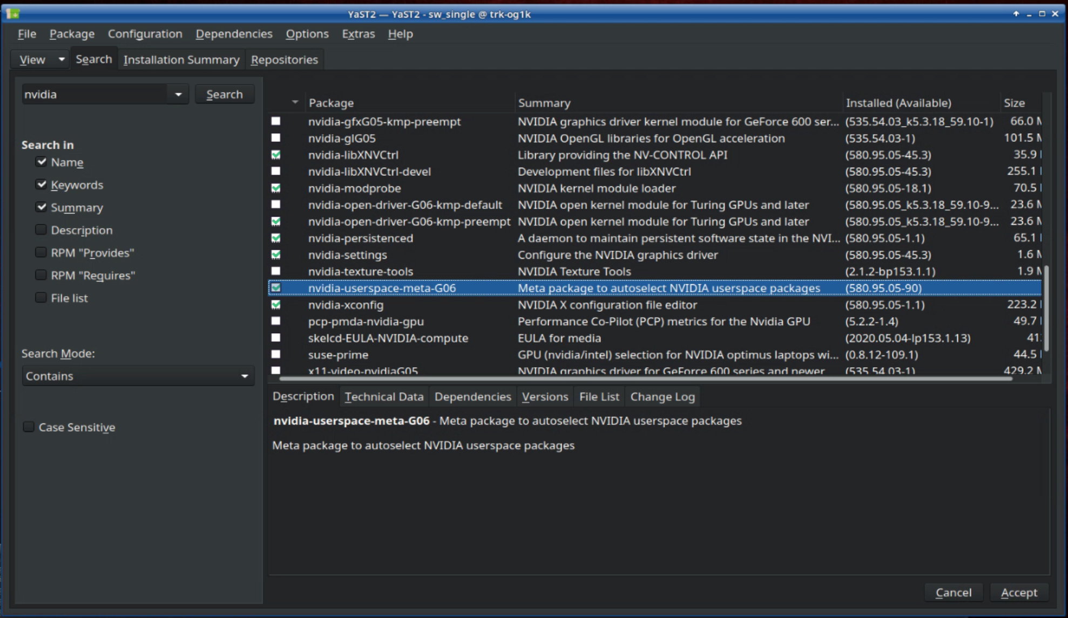Switch to the Technical Data tab
Image resolution: width=1068 pixels, height=618 pixels.
[384, 396]
